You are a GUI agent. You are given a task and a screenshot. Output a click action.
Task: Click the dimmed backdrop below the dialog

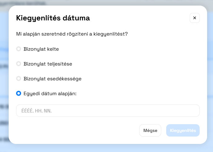105,148
